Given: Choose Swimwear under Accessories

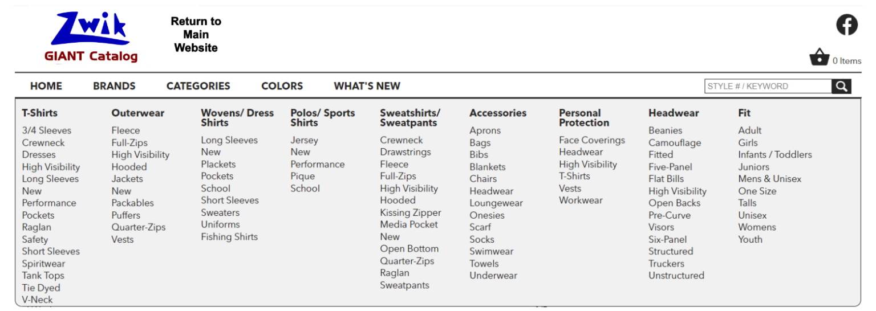Looking at the screenshot, I should pyautogui.click(x=492, y=251).
